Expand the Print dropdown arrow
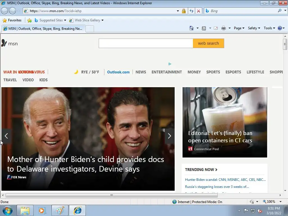288x216 pixels. [x=229, y=28]
